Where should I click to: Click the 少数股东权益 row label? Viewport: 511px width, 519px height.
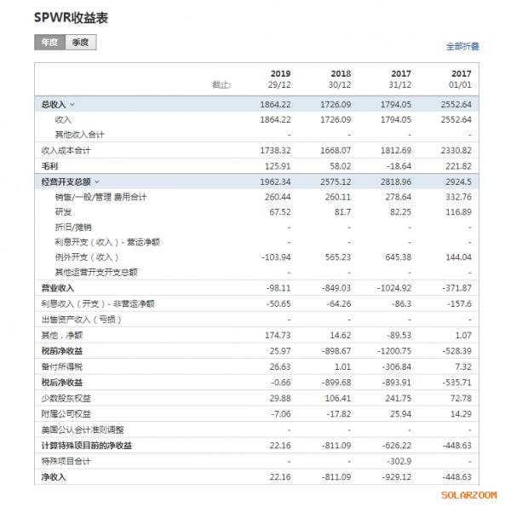(66, 398)
